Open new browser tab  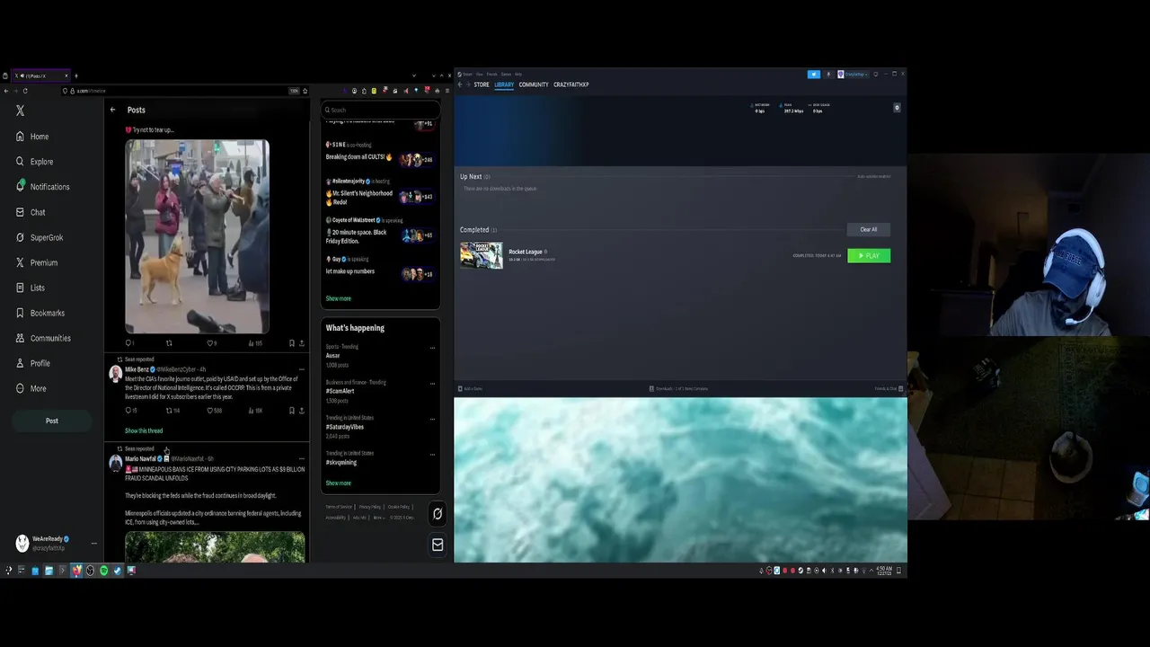tap(75, 75)
